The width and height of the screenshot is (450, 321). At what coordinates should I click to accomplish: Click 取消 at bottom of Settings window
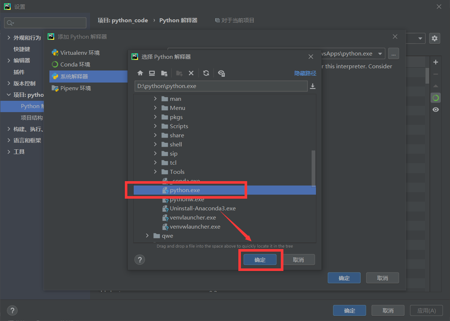click(x=388, y=310)
